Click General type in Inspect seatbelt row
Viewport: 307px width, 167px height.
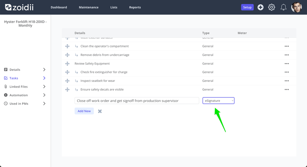coord(208,81)
